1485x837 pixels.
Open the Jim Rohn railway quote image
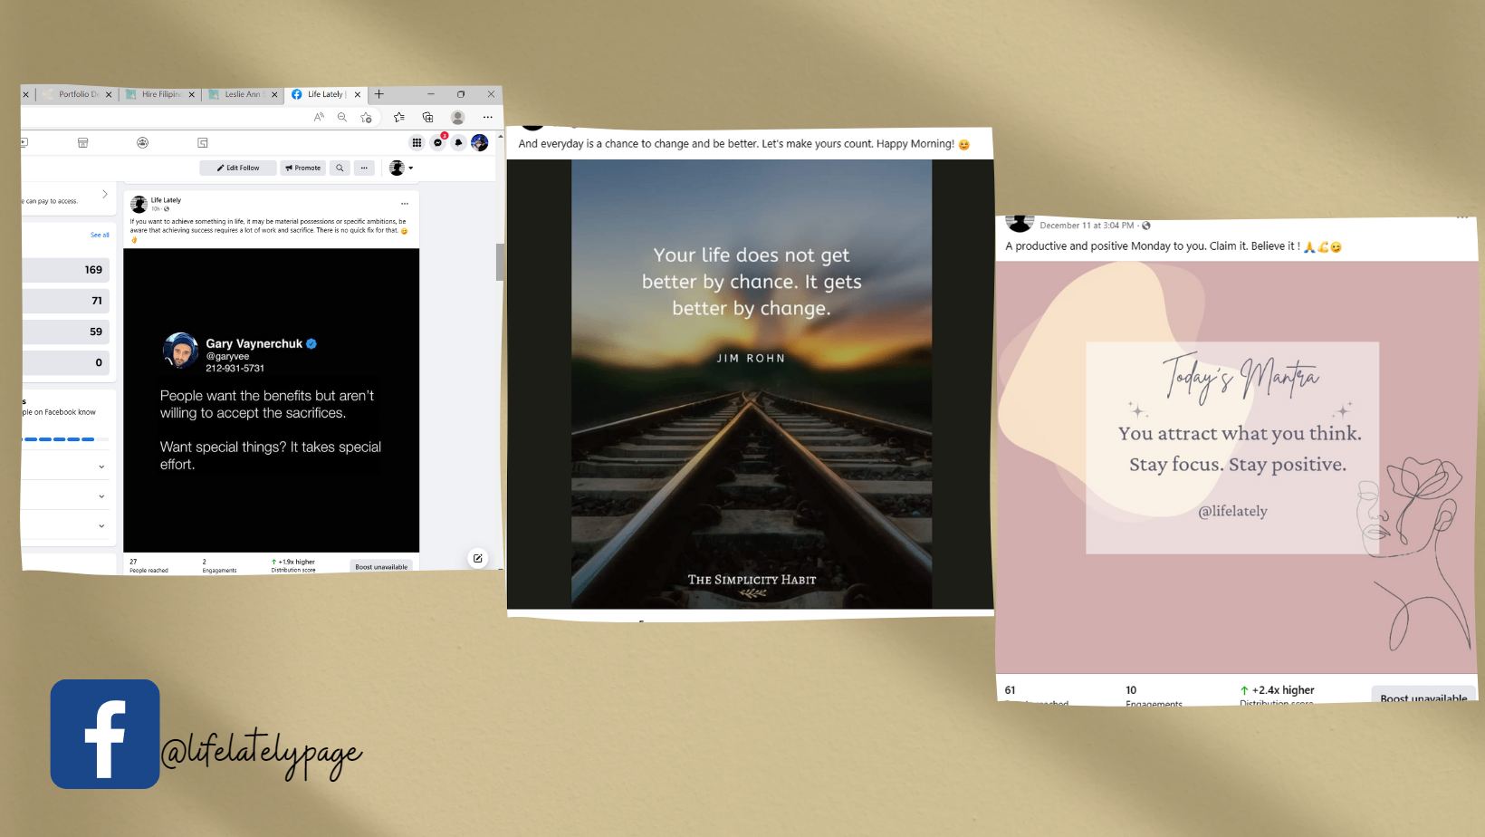(x=752, y=384)
